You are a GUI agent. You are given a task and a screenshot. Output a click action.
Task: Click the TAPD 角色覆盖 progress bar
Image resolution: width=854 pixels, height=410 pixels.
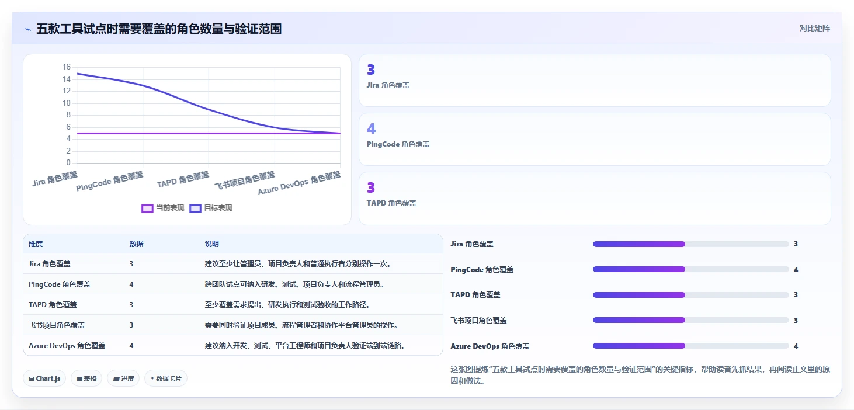tap(691, 295)
